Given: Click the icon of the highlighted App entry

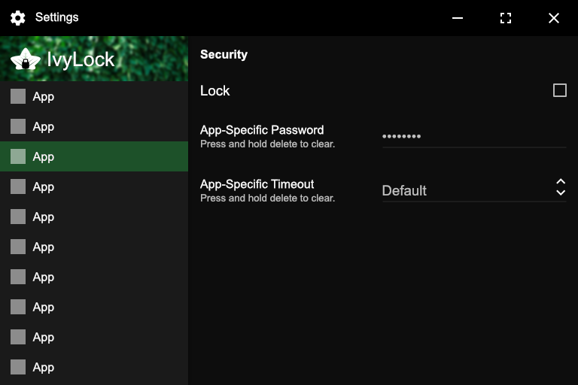Looking at the screenshot, I should pyautogui.click(x=18, y=156).
